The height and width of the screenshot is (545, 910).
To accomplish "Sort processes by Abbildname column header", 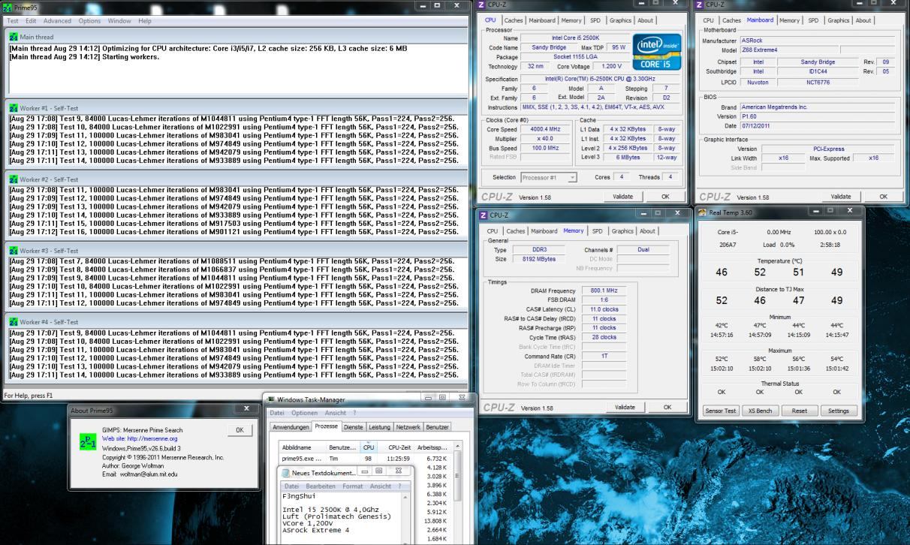I will coord(302,447).
